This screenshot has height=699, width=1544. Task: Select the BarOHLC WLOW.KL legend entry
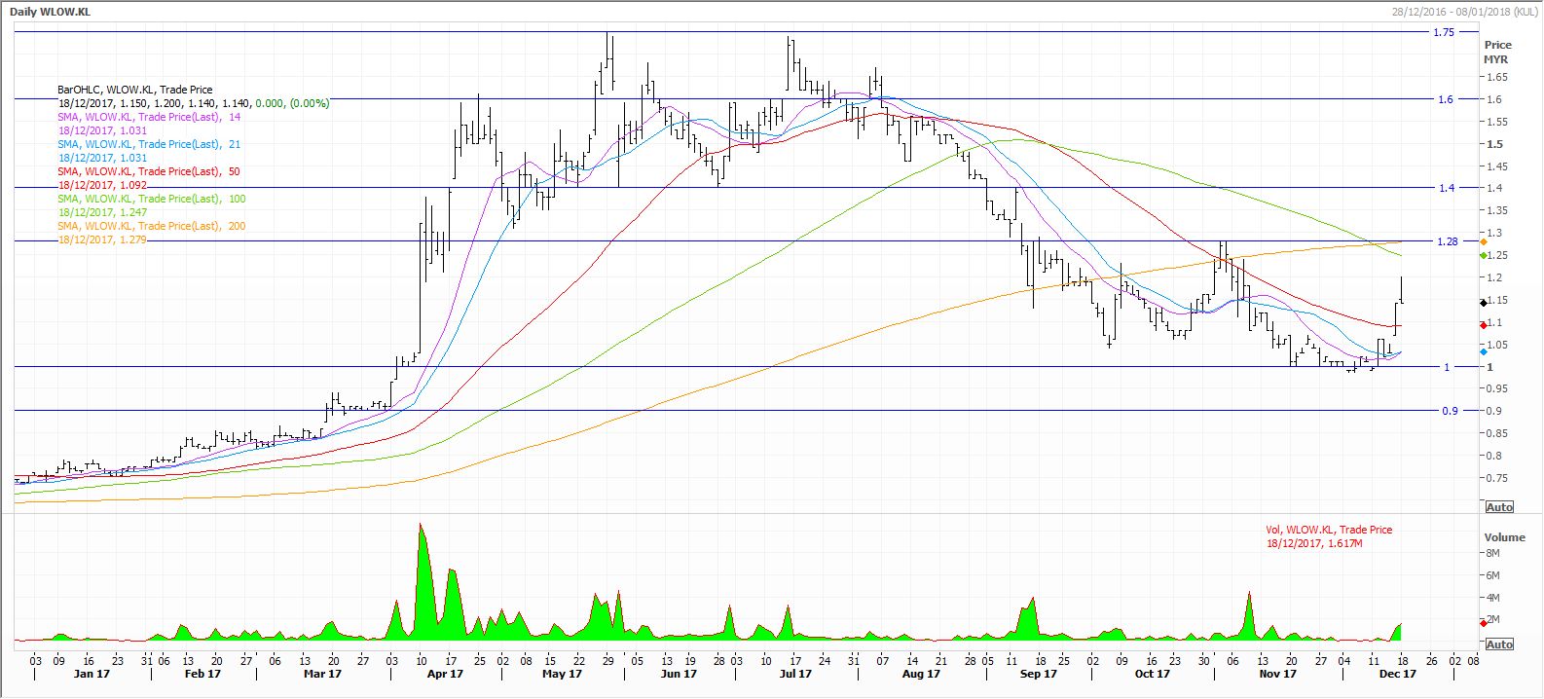tap(134, 90)
